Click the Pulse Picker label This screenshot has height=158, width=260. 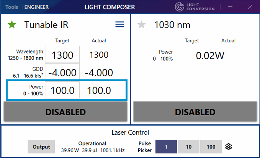click(x=145, y=147)
